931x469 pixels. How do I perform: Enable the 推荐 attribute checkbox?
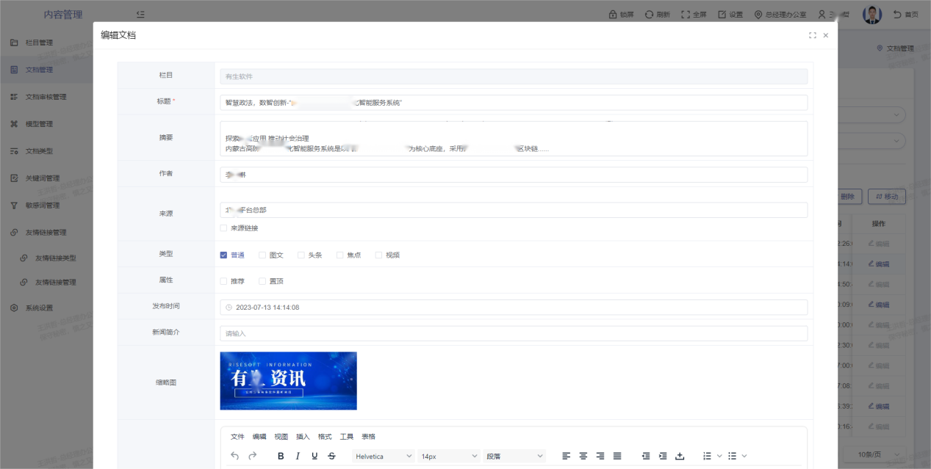223,281
